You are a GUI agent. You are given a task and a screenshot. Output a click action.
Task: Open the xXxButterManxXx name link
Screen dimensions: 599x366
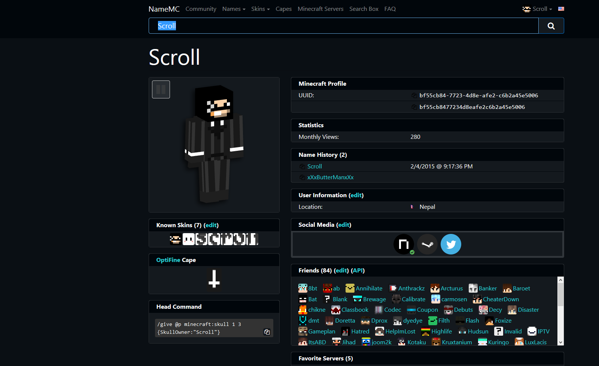click(x=331, y=177)
